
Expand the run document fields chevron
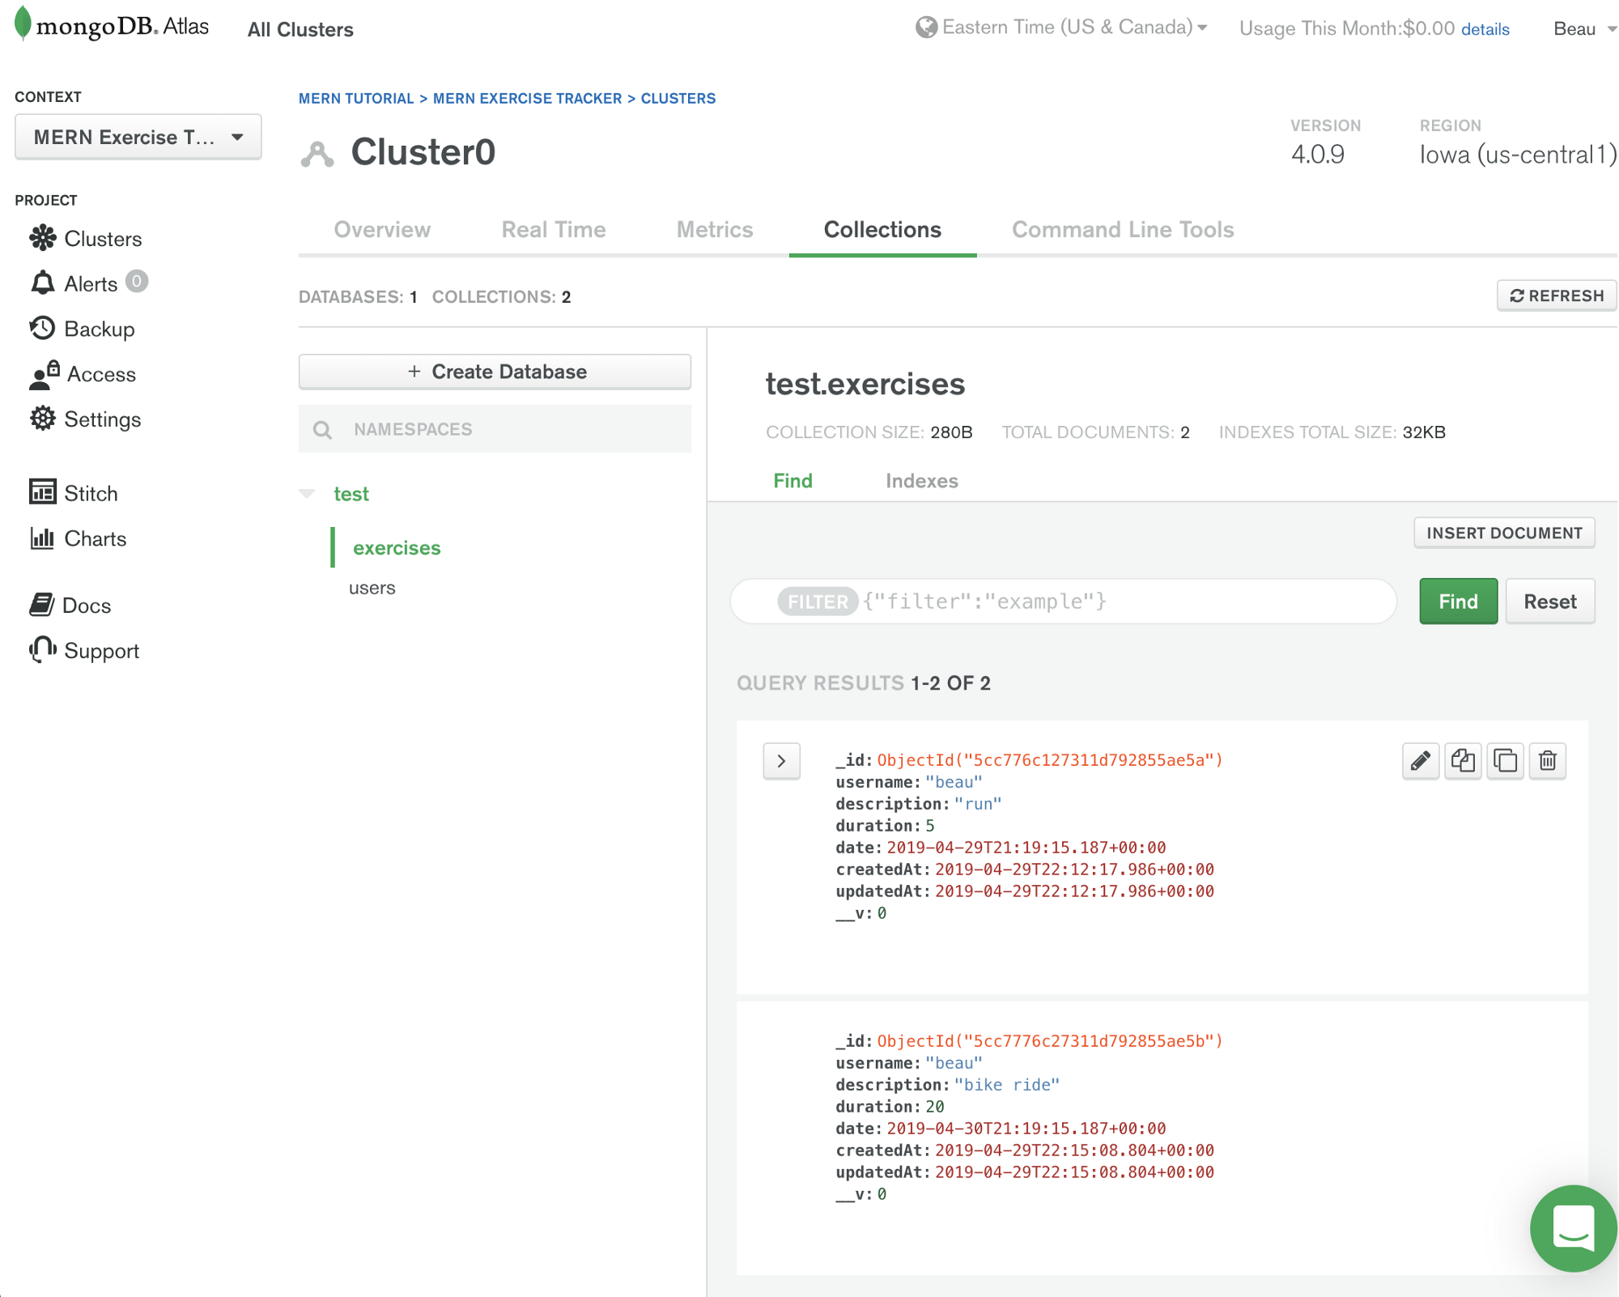pyautogui.click(x=781, y=761)
